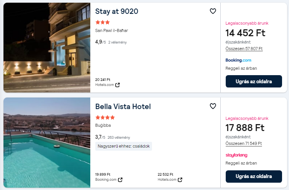Click Összesen 71 549 Ft total price
Image resolution: width=289 pixels, height=190 pixels.
pyautogui.click(x=244, y=144)
